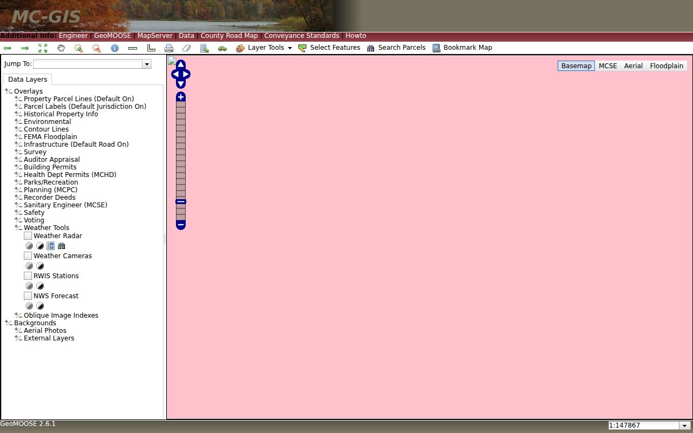Activate the zoom in magnifier tool
The height and width of the screenshot is (433, 693).
[x=79, y=48]
